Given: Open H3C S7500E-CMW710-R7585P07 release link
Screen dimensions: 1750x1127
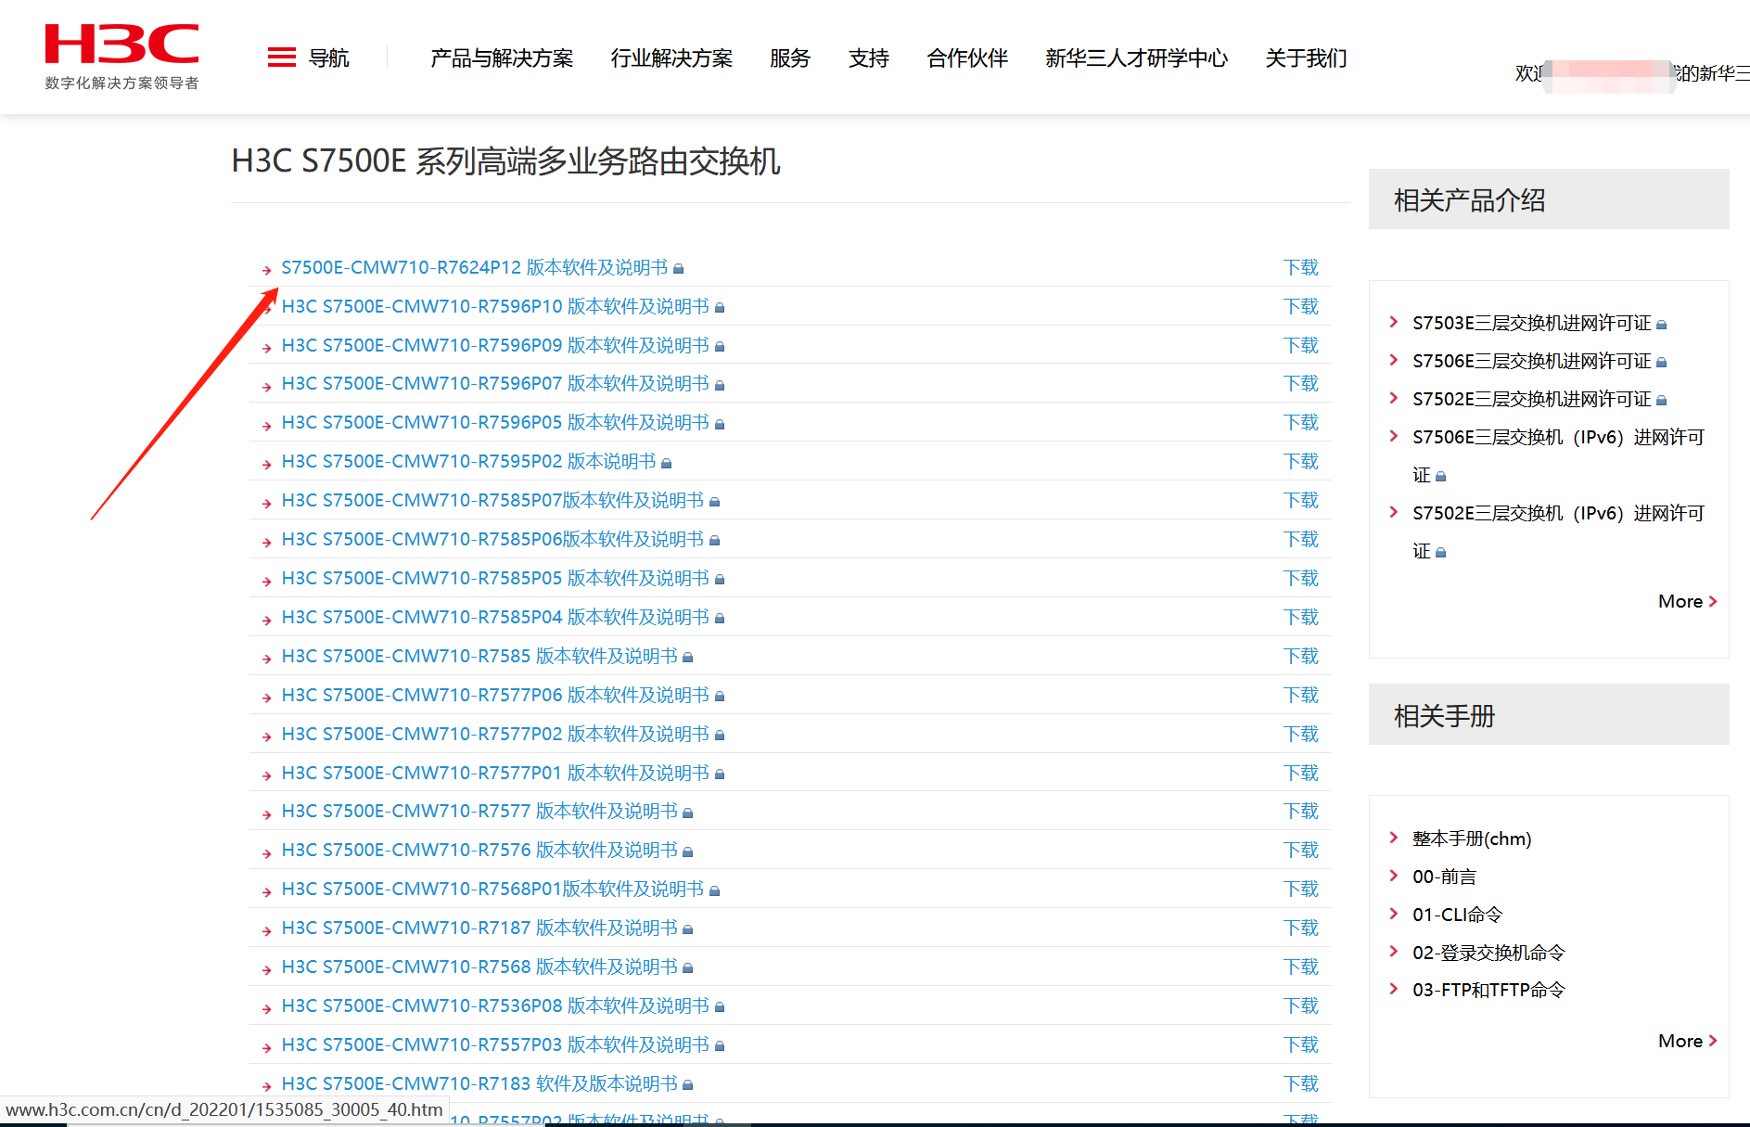Looking at the screenshot, I should click(x=492, y=501).
